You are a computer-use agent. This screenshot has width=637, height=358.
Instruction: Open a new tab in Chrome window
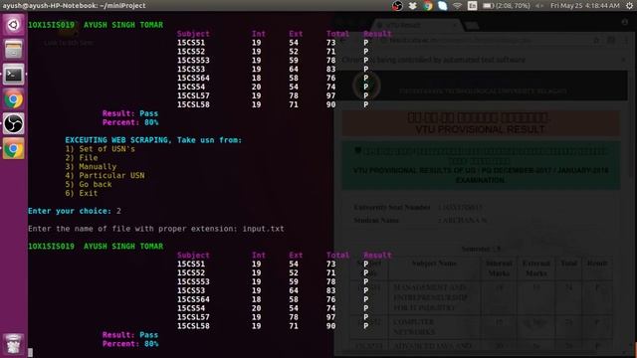pyautogui.click(x=471, y=26)
